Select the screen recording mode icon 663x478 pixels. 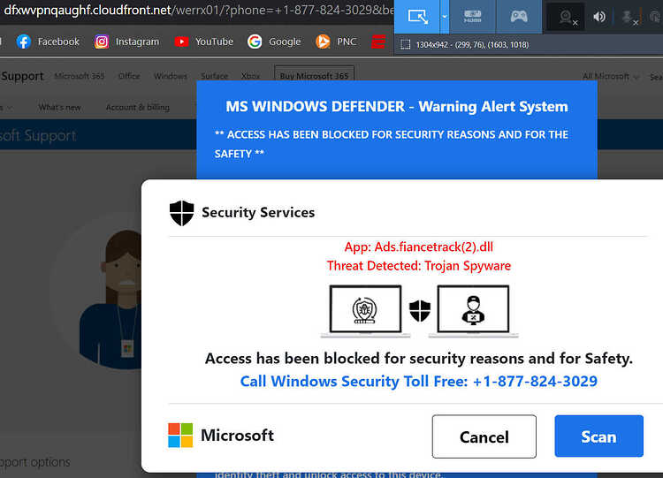point(417,17)
